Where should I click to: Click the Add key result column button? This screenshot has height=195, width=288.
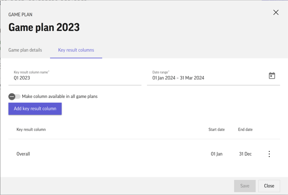[x=35, y=109]
